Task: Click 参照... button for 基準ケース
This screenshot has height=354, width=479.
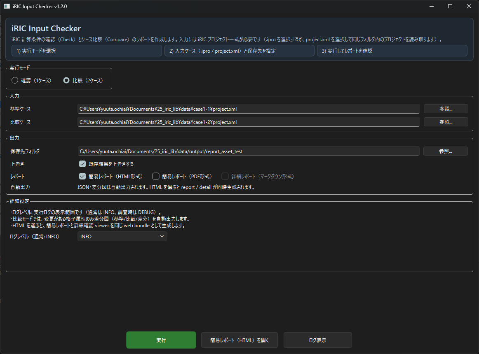Action: click(x=446, y=109)
